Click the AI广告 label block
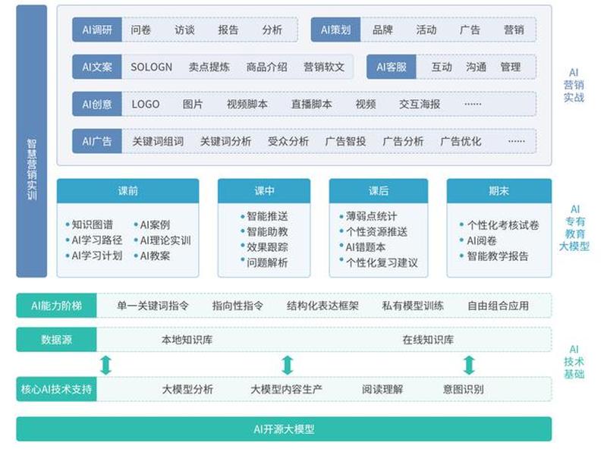 pos(97,141)
